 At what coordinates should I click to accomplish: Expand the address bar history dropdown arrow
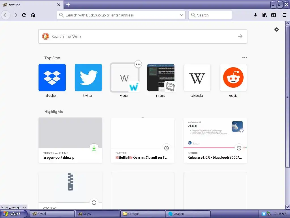[182, 15]
